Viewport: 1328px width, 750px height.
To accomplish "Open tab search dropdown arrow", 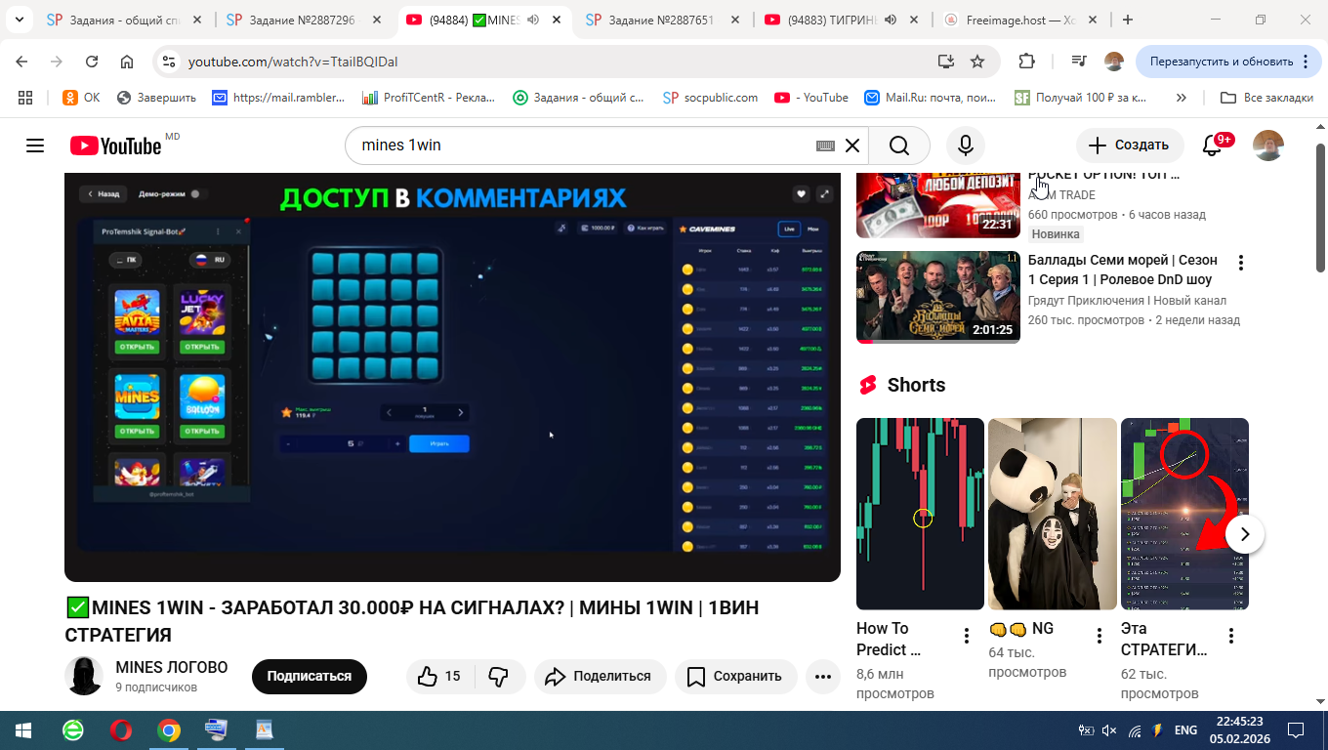I will [x=19, y=20].
